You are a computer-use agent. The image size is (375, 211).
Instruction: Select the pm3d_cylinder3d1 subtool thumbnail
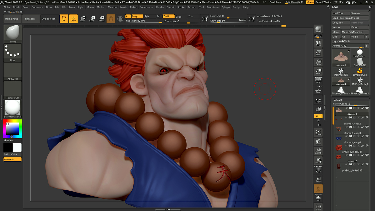point(338,147)
